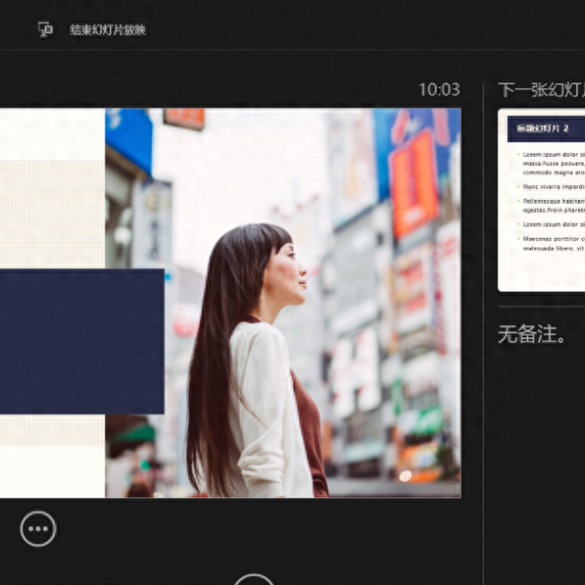Screen dimensions: 585x585
Task: Click the Pellentesque habitant bullet in preview
Action: point(551,202)
